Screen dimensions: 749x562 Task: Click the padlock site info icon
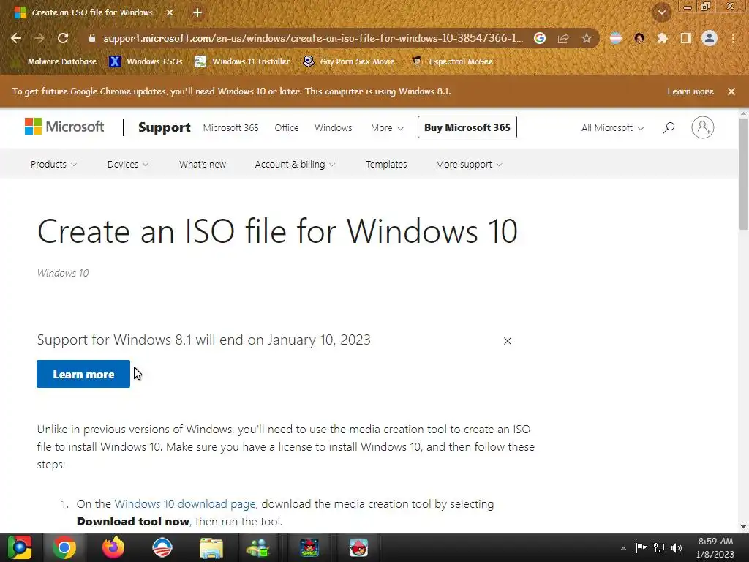[92, 38]
